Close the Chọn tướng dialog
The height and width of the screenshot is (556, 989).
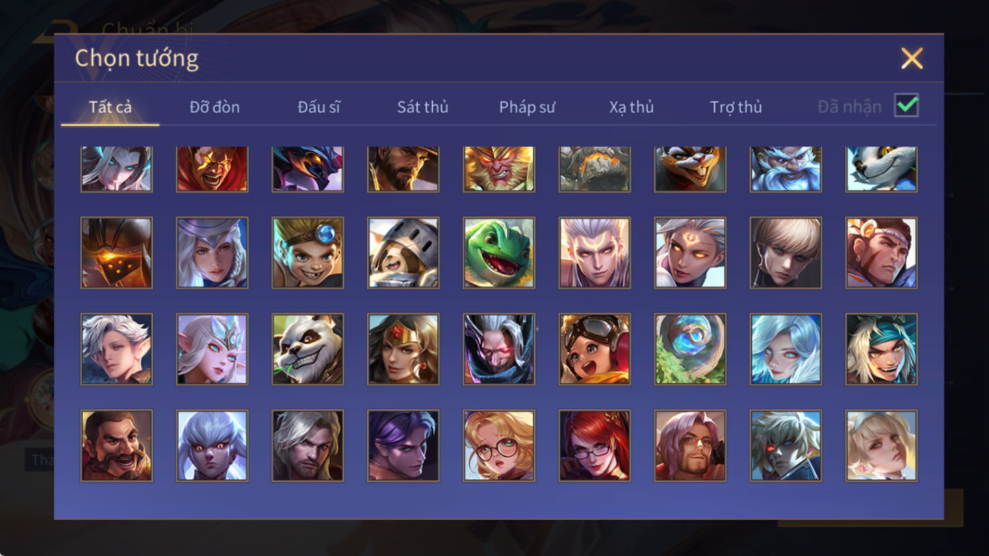point(912,58)
